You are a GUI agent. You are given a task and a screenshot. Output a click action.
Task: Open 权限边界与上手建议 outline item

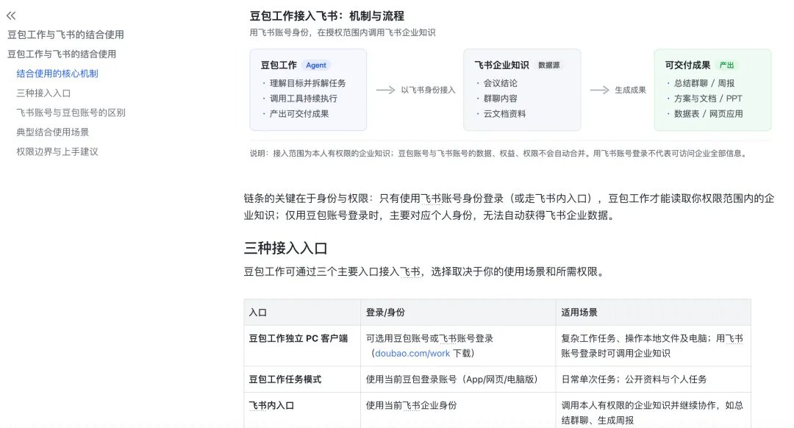(x=57, y=151)
